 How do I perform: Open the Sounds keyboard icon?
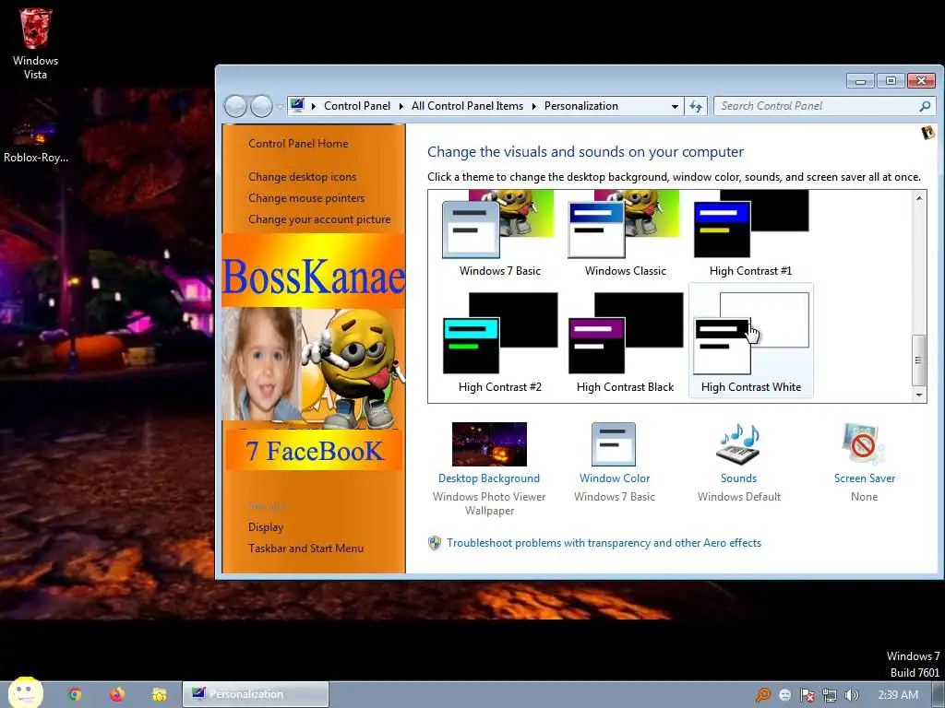pyautogui.click(x=738, y=444)
